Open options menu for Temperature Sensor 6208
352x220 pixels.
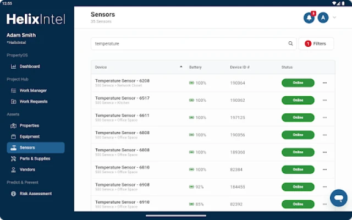(x=324, y=83)
